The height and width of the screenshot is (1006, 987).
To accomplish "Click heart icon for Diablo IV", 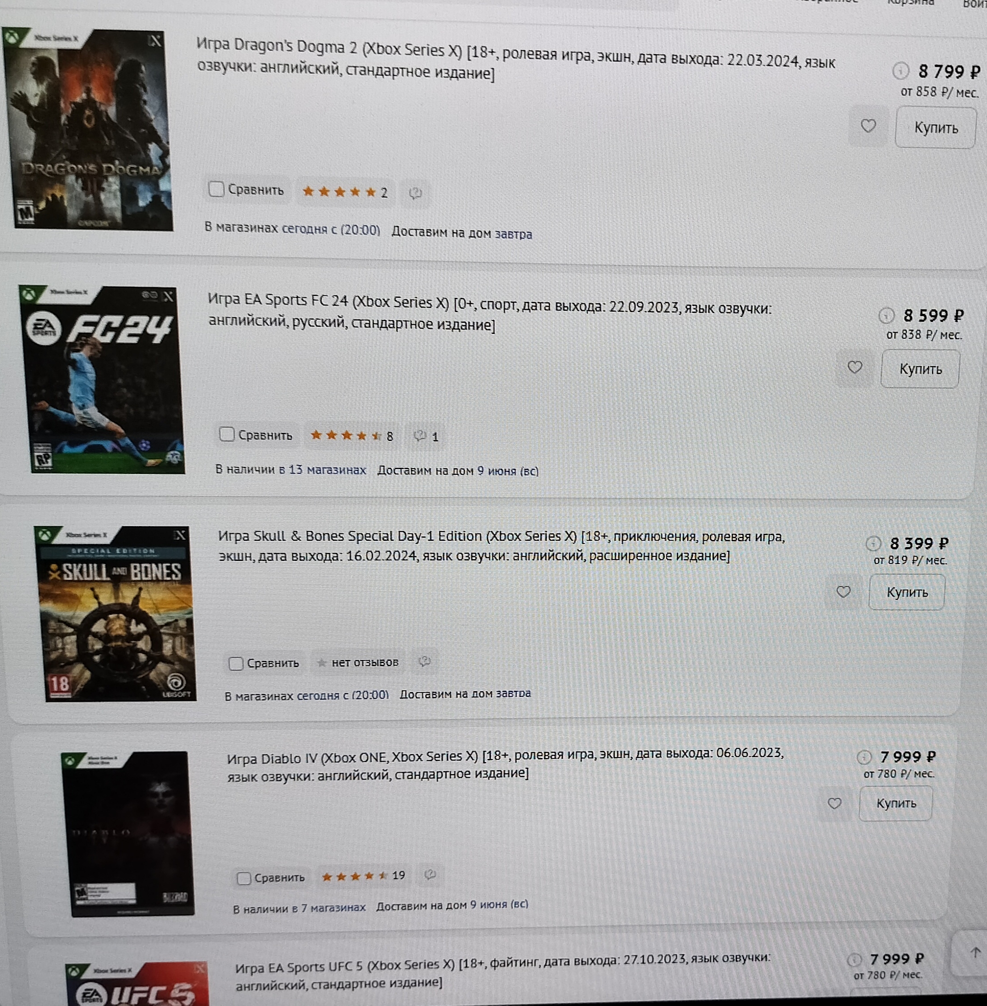I will coord(834,804).
